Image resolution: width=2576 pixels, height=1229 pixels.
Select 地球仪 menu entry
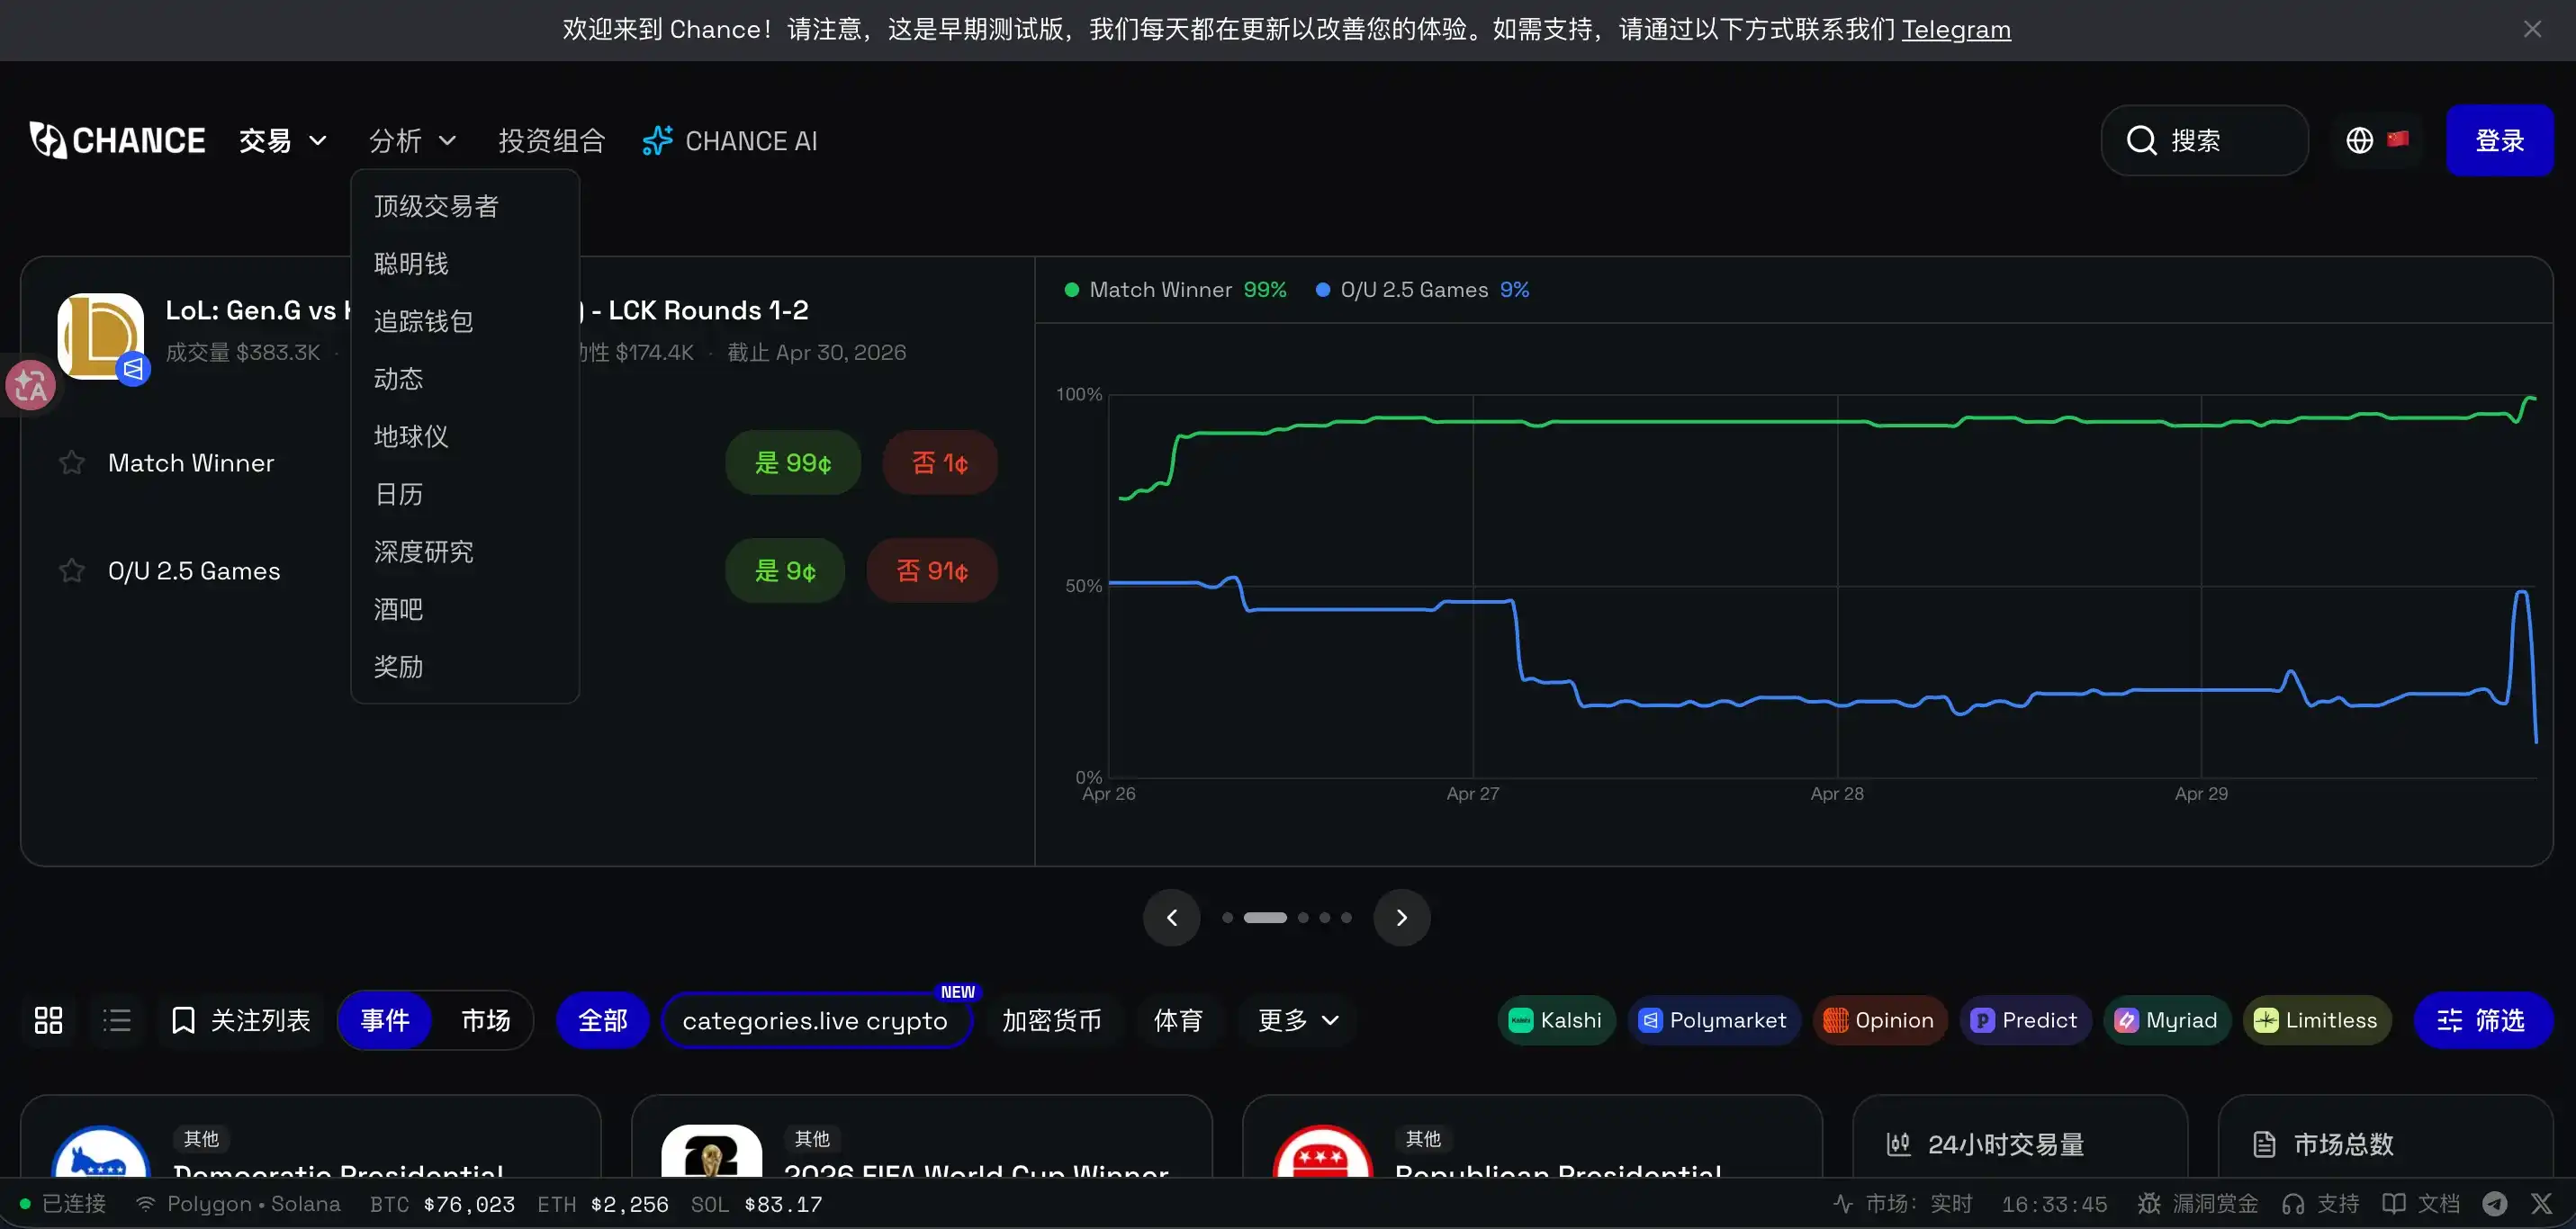(x=465, y=436)
